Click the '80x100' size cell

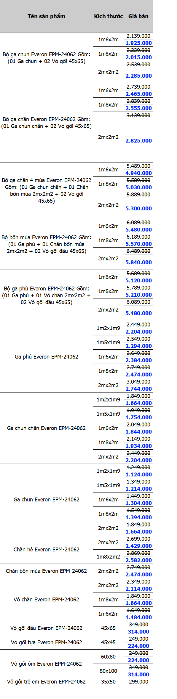[109, 671]
